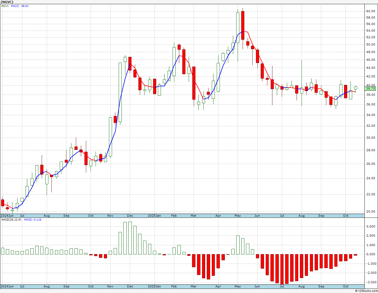Select the 2.000 MACD axis label
Viewport: 378px width, 293px height.
370,236
